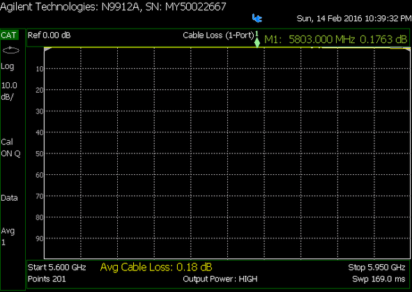Click the 10.0 dB/ scale setting

[9, 91]
